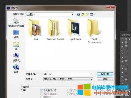Click the 取消 cancel button
The width and height of the screenshot is (131, 98).
click(x=105, y=79)
